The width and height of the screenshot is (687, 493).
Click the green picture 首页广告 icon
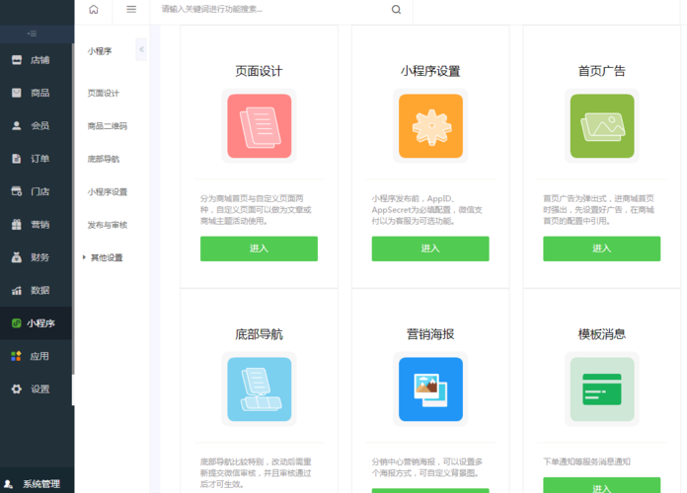pyautogui.click(x=602, y=125)
